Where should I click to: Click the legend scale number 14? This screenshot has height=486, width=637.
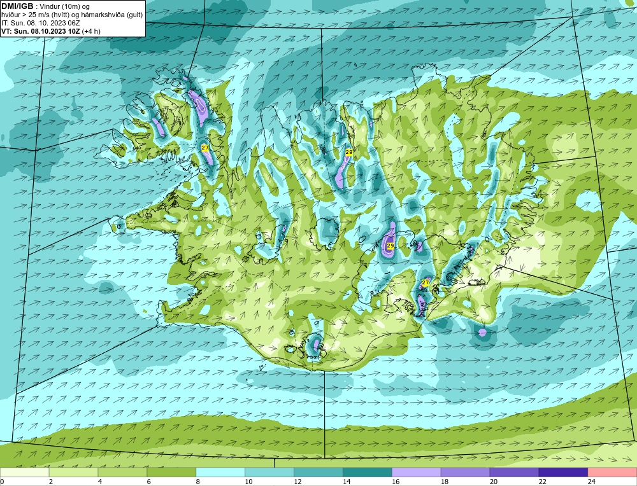pos(347,482)
